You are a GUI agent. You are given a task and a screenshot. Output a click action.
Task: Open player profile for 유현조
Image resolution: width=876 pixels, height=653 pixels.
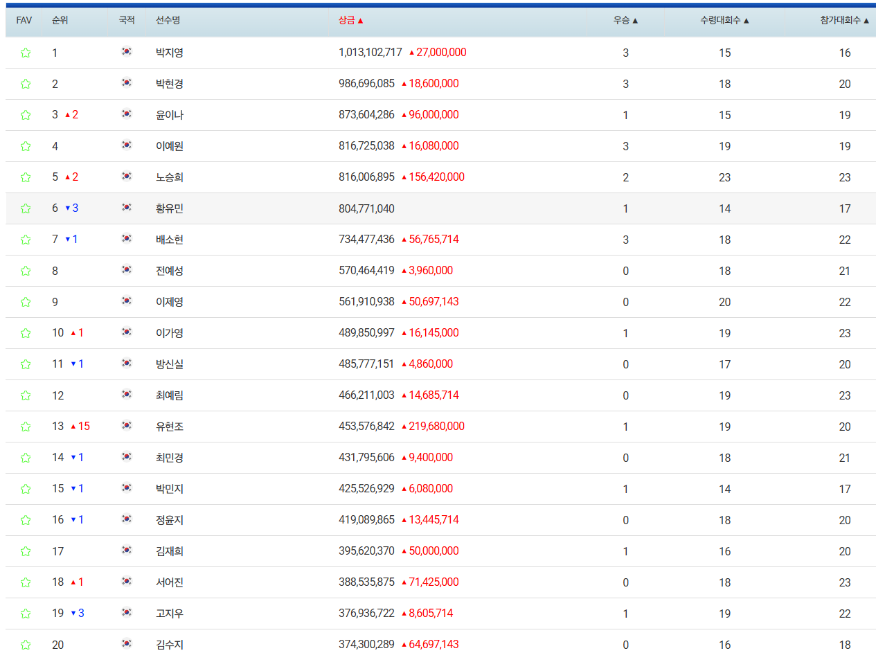point(170,427)
